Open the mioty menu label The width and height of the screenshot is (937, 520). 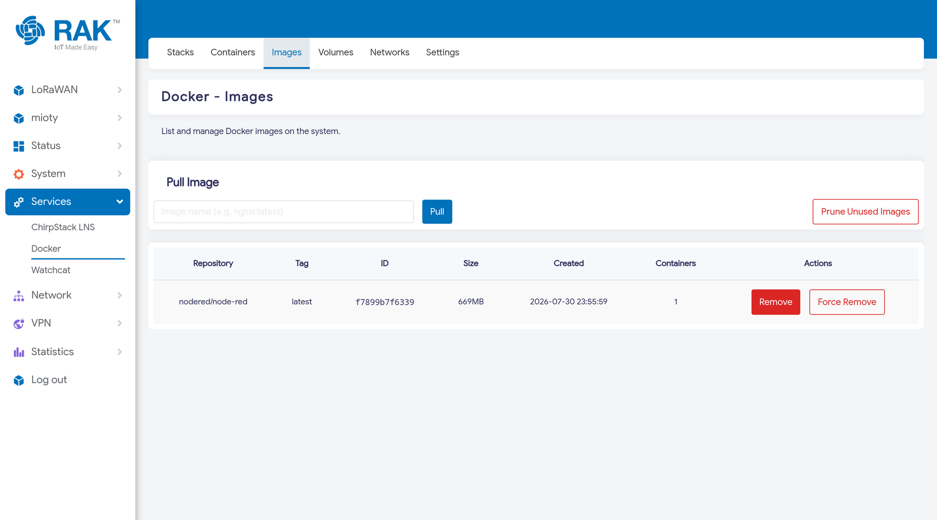pyautogui.click(x=44, y=118)
